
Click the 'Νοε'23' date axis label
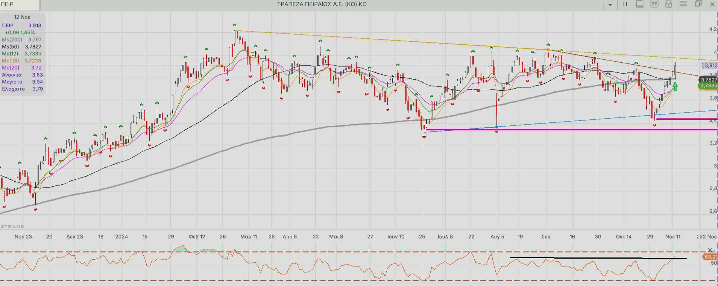[x=23, y=236]
